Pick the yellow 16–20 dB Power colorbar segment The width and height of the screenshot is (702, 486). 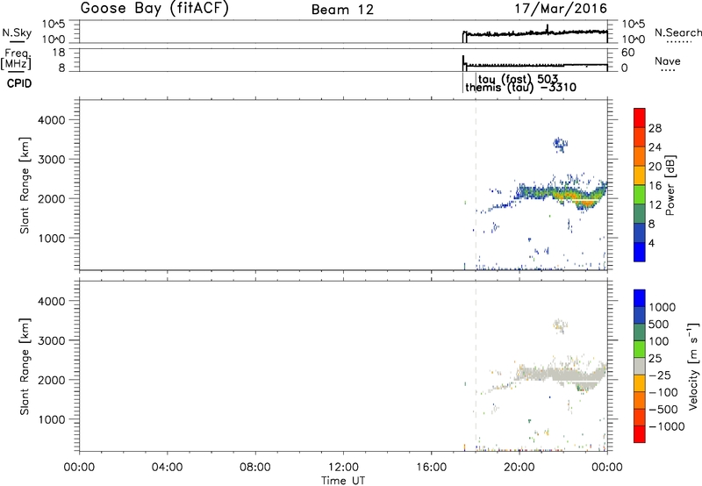pos(640,175)
